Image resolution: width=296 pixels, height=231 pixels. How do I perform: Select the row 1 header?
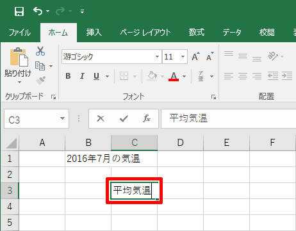click(x=10, y=159)
